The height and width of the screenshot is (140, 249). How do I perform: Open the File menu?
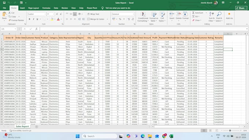(4, 8)
